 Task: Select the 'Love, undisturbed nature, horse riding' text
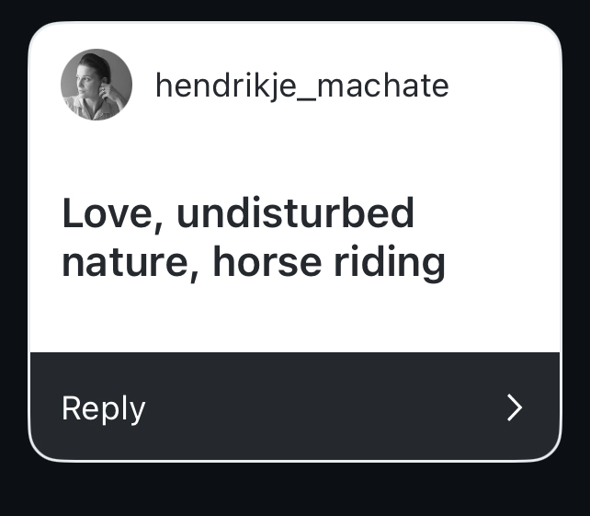pos(253,238)
